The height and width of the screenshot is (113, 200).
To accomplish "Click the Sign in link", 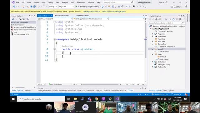I will coord(162,3).
